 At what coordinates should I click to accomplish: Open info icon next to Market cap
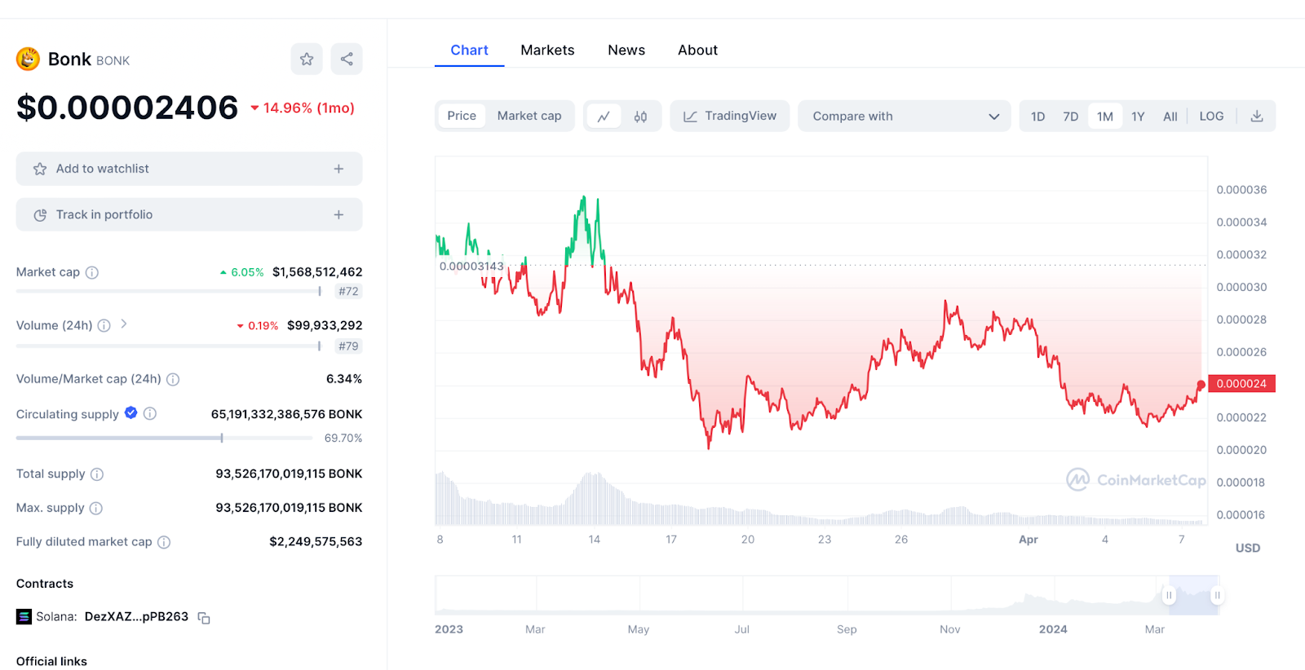[92, 272]
